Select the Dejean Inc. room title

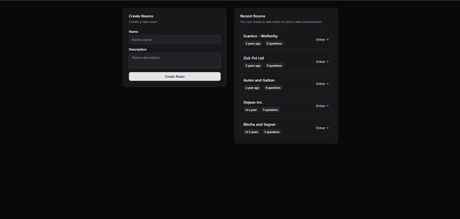click(x=253, y=102)
